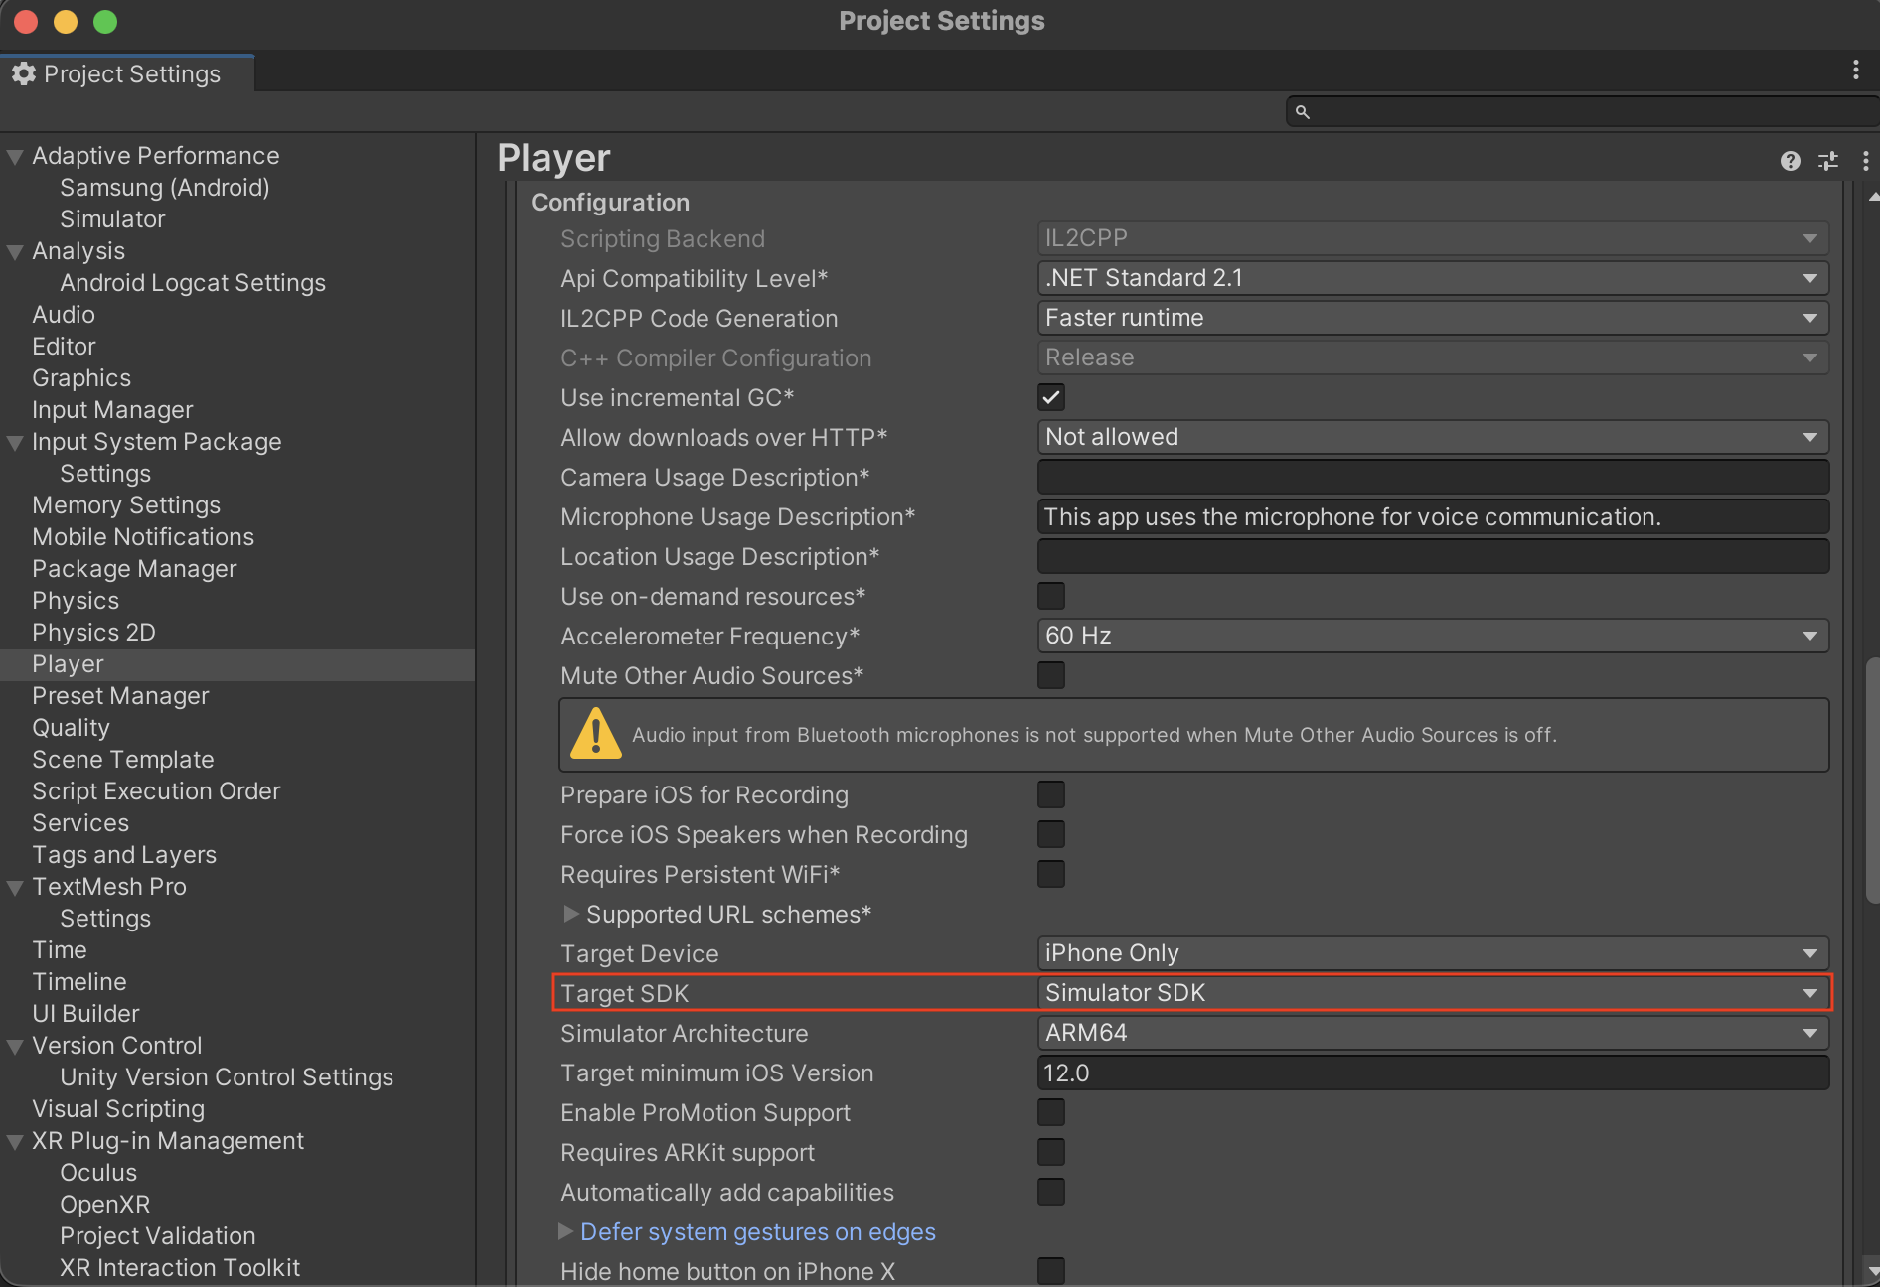The height and width of the screenshot is (1287, 1880).
Task: Click the Camera Usage Description input field
Action: pos(1431,477)
